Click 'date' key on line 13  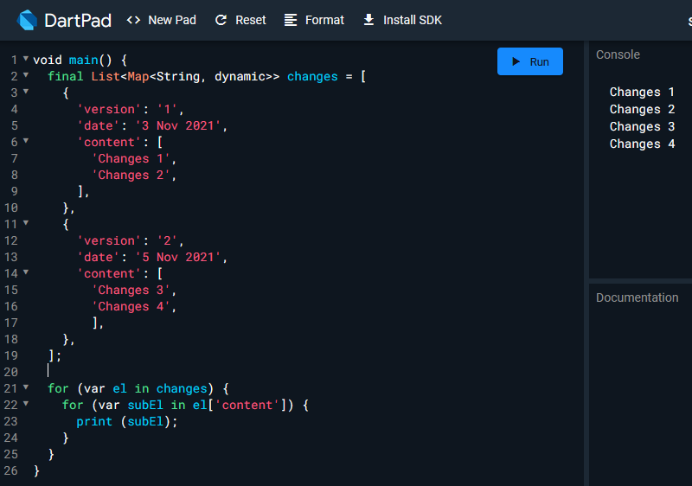(98, 257)
